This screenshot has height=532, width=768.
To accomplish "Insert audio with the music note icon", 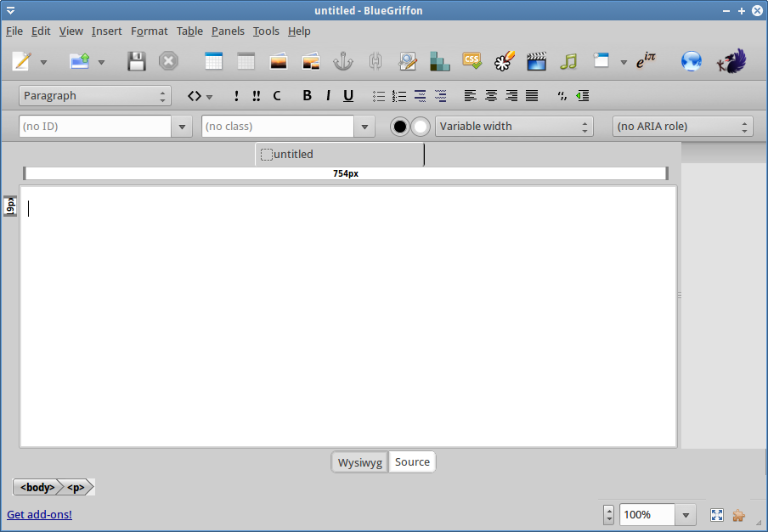I will click(x=568, y=62).
